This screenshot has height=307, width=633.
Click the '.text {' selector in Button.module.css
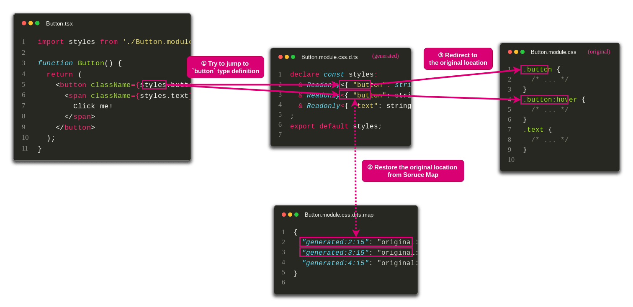click(537, 130)
